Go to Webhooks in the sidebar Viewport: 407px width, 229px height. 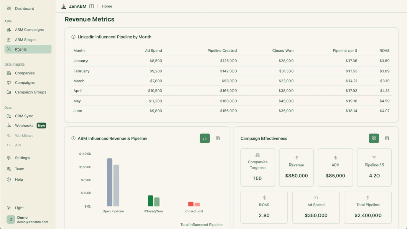pos(24,126)
